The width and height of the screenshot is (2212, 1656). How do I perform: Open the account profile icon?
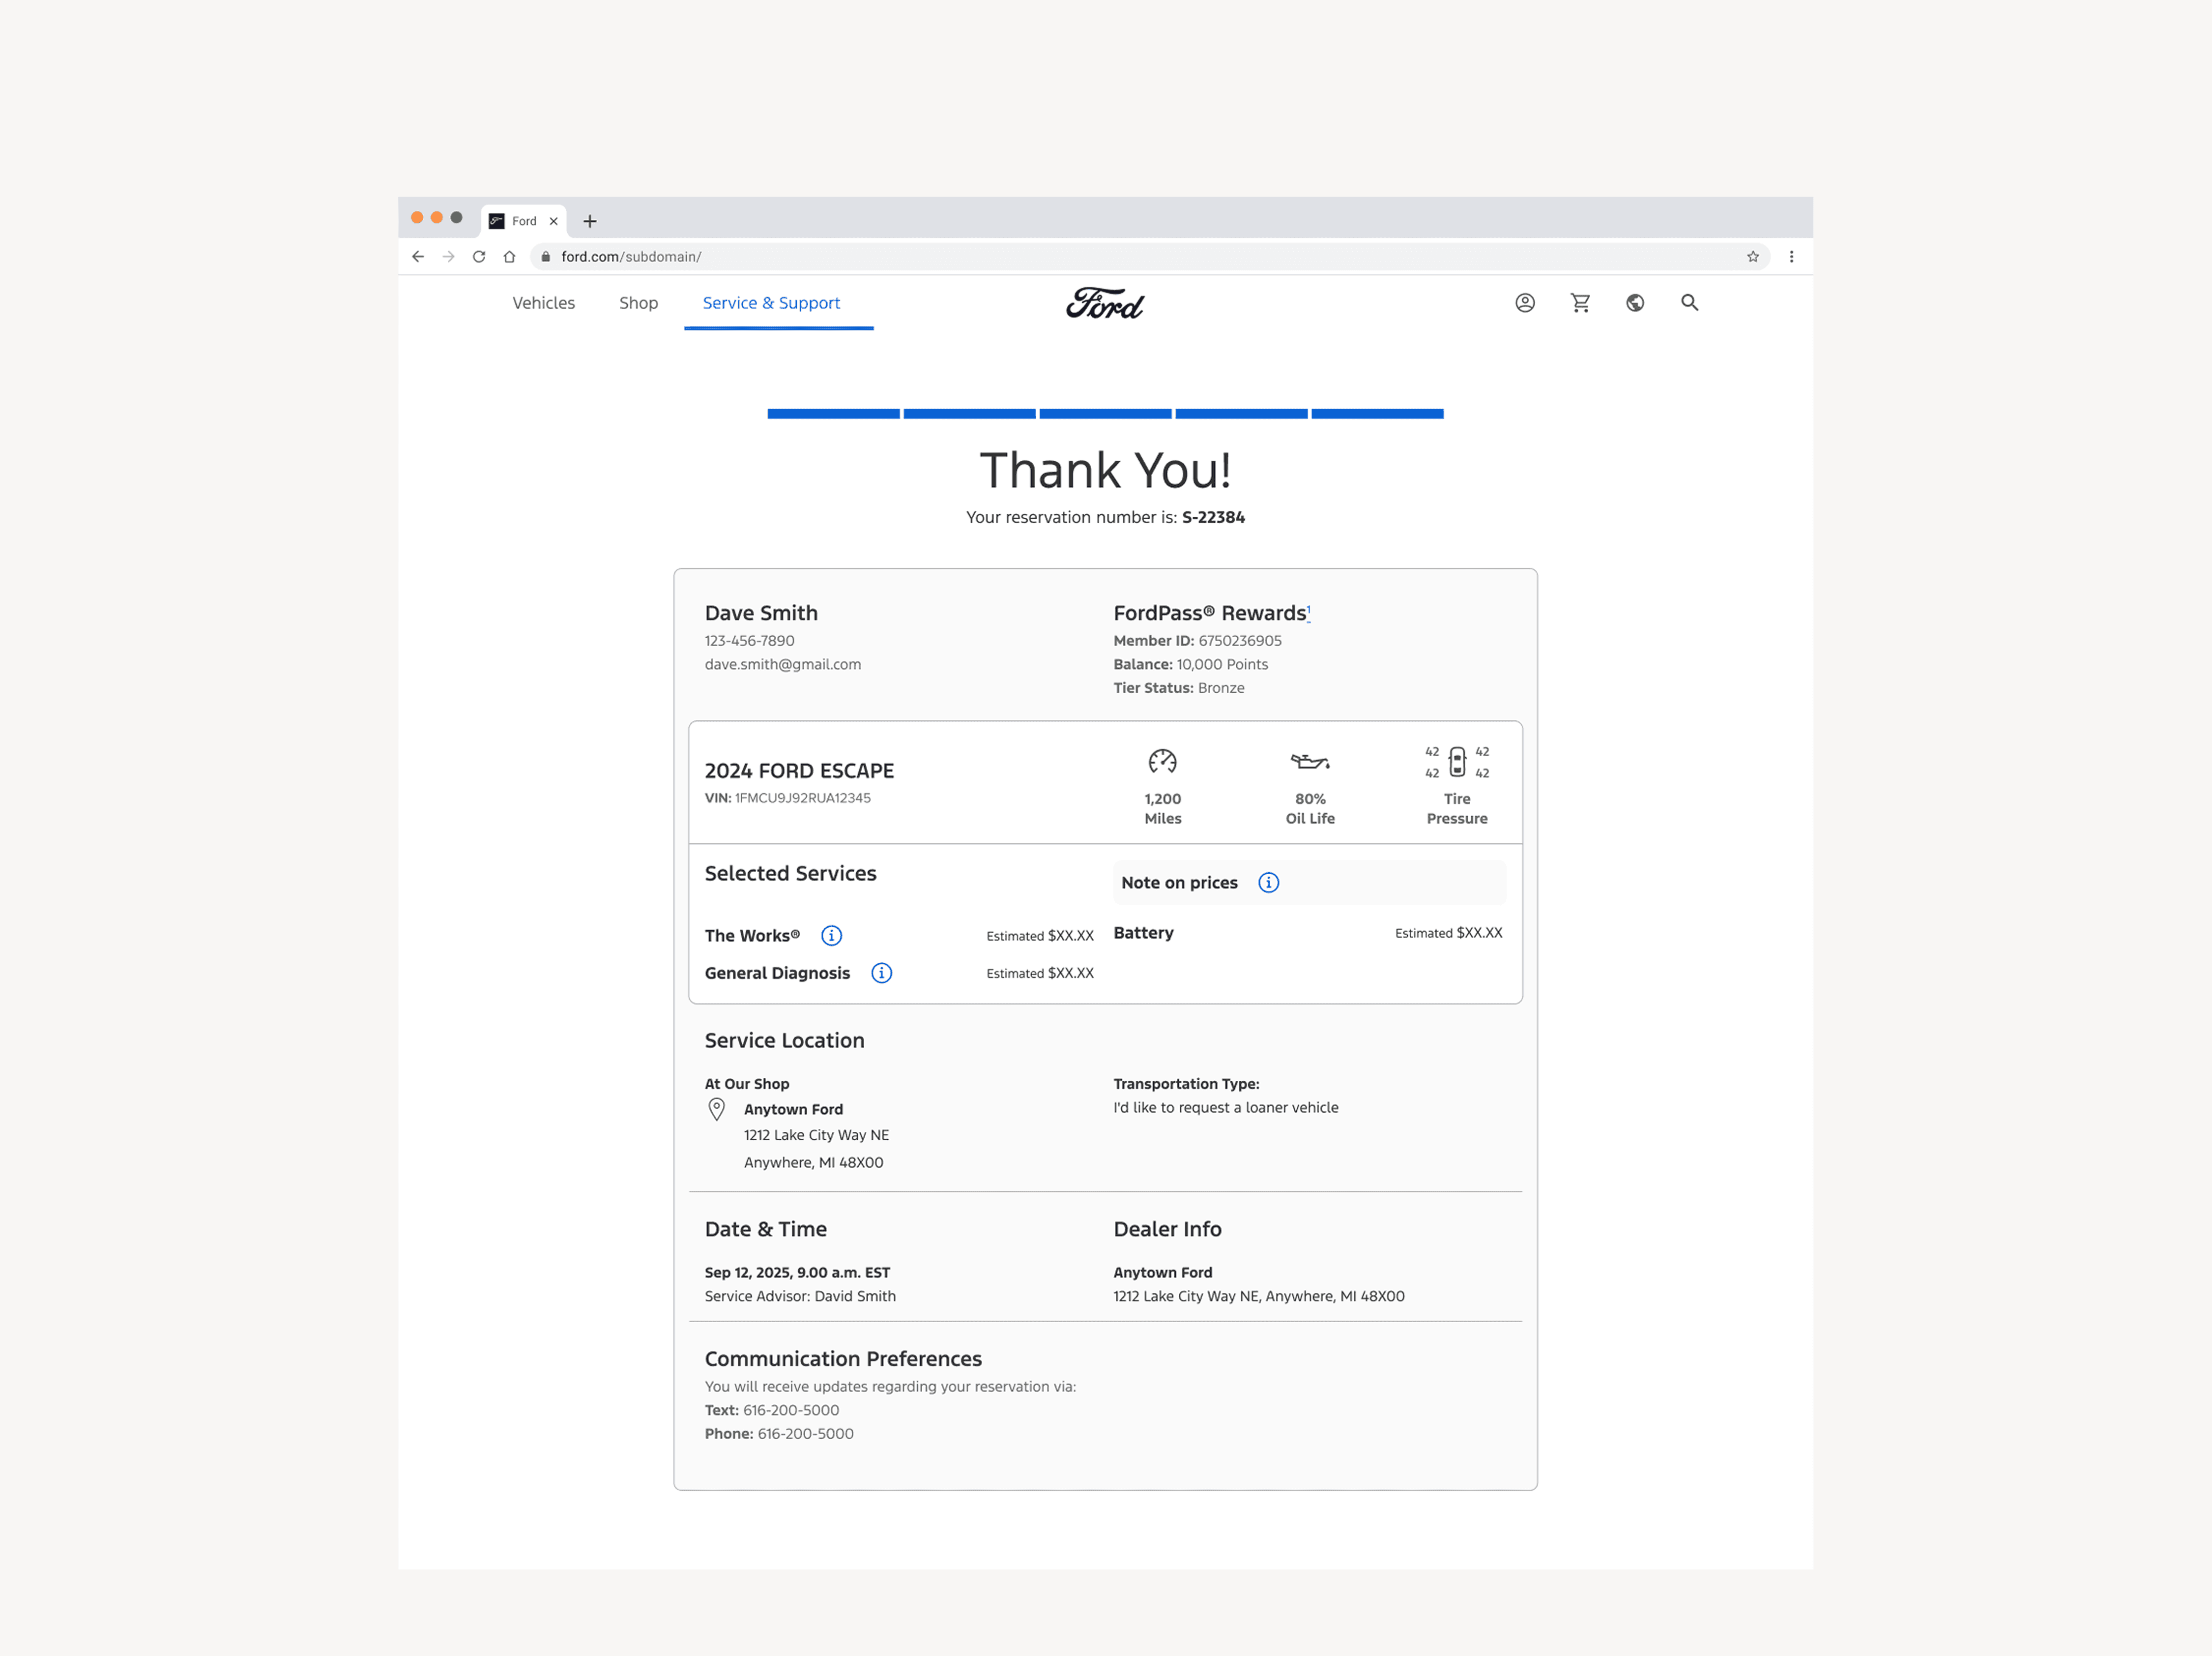click(1525, 303)
